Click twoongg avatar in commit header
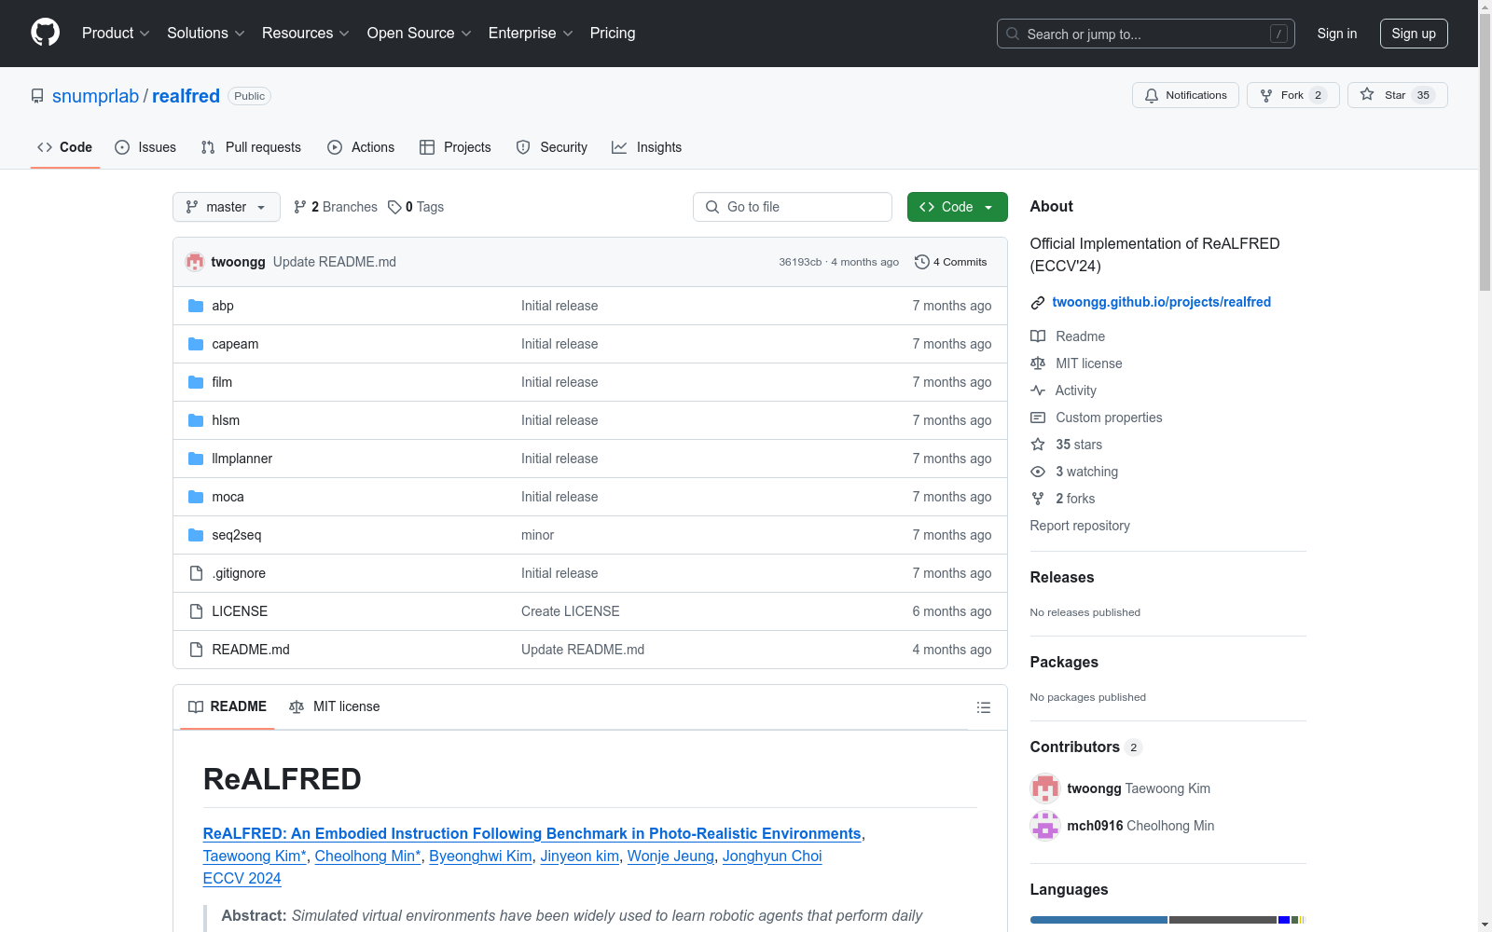The width and height of the screenshot is (1492, 932). [195, 262]
